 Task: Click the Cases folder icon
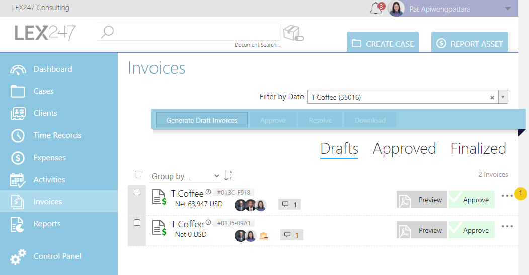(x=18, y=91)
